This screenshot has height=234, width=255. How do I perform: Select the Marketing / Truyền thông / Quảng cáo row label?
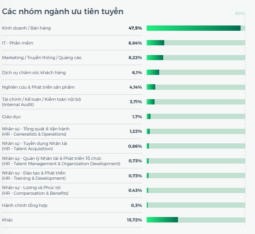point(42,57)
